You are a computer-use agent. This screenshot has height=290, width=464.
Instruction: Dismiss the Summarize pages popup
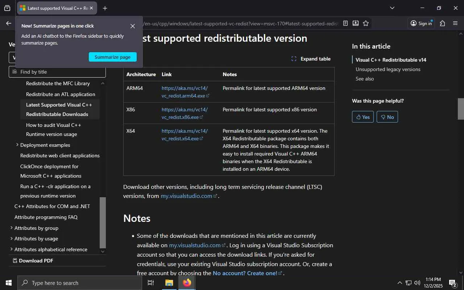(133, 26)
